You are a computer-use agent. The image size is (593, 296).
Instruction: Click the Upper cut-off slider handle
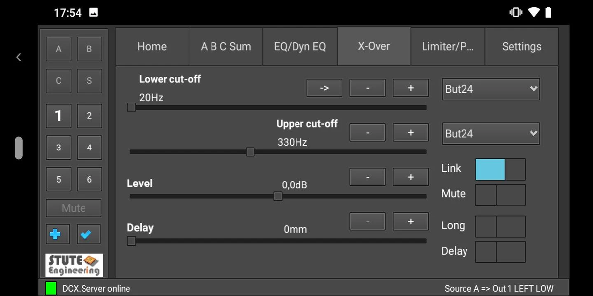pyautogui.click(x=250, y=152)
